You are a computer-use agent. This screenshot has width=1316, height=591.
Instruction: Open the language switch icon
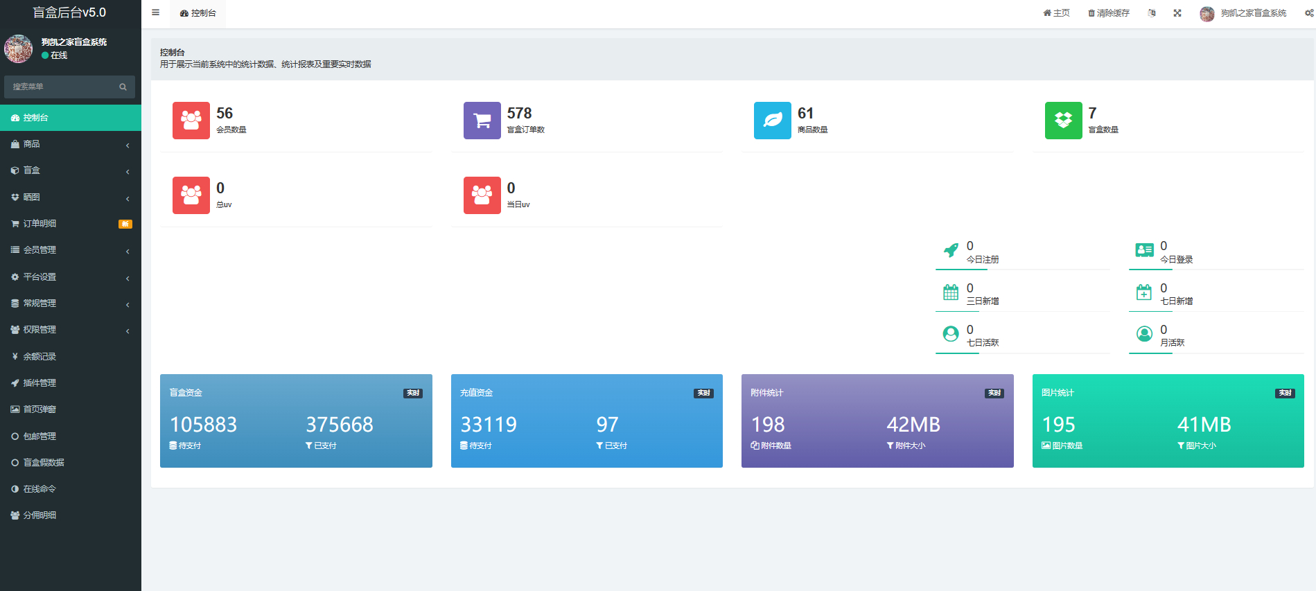[1152, 13]
